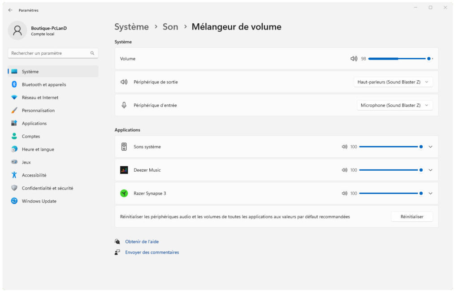Click the Envoyer des commentaires link
The height and width of the screenshot is (294, 459).
point(152,252)
